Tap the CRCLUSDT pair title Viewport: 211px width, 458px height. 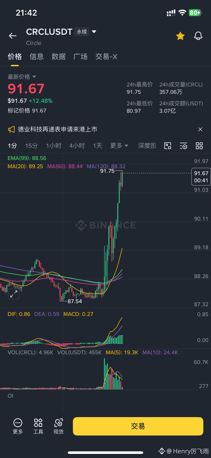pos(49,32)
